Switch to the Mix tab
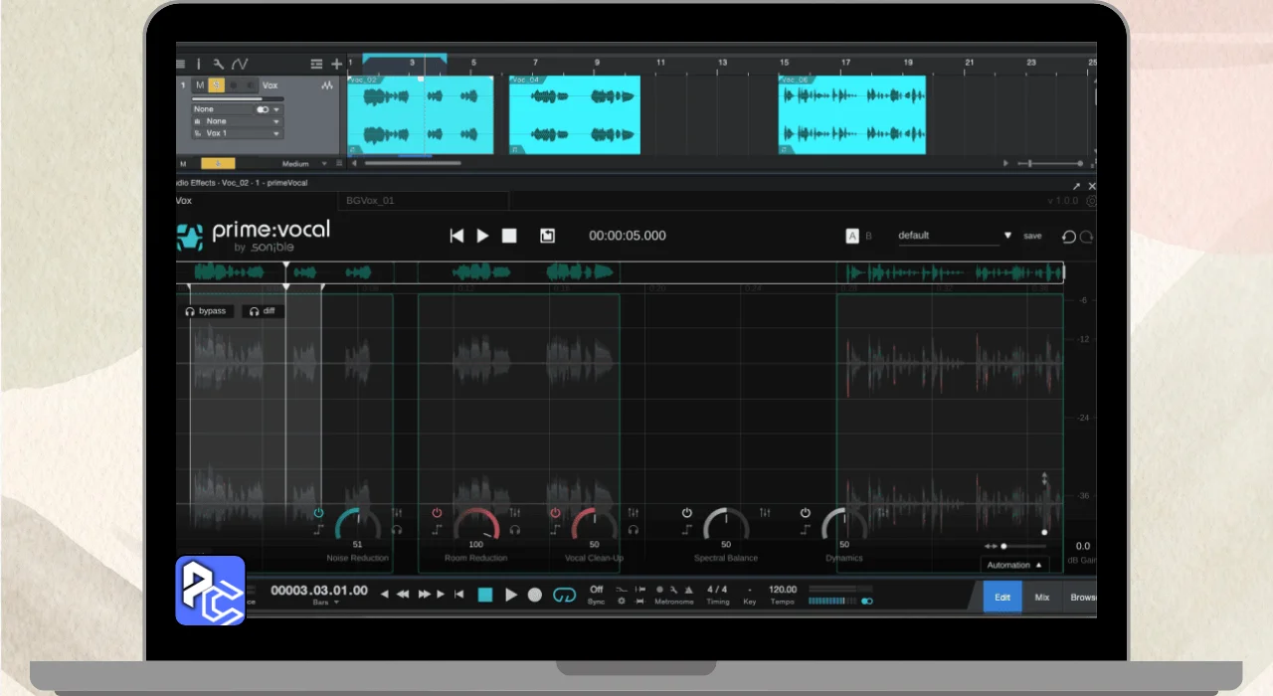 pyautogui.click(x=1042, y=598)
